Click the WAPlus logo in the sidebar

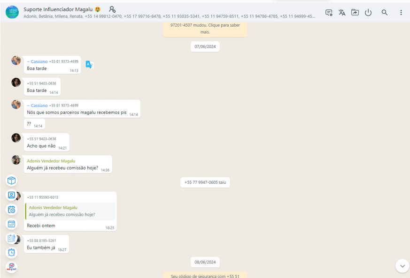click(11, 267)
